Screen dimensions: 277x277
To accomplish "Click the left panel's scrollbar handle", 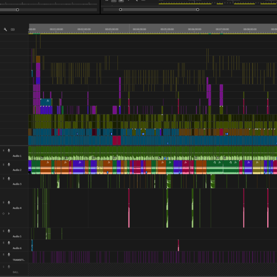I will pos(17,10).
